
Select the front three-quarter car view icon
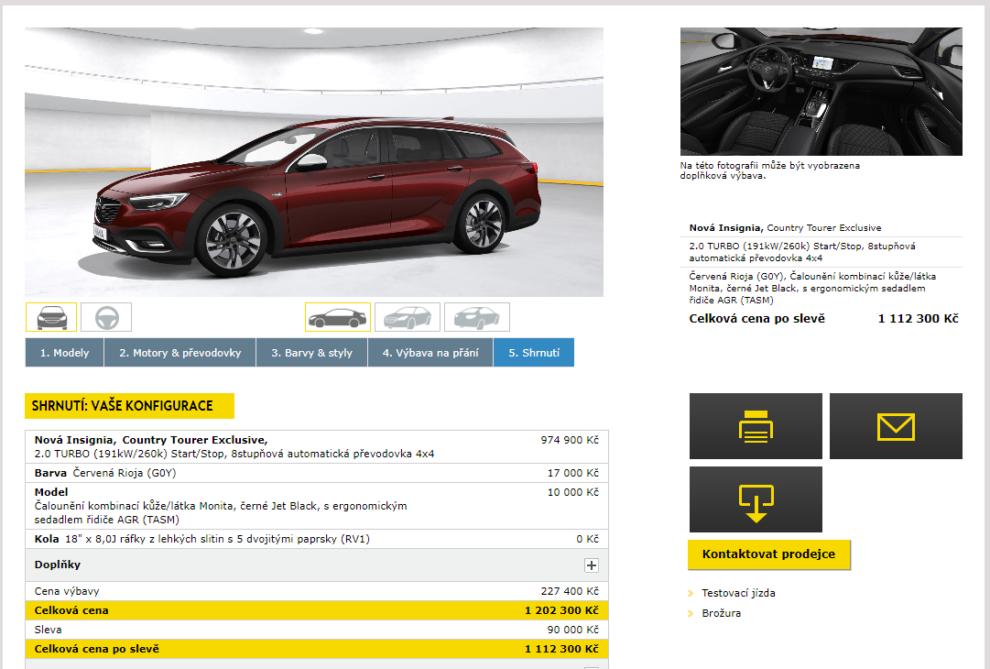tap(407, 317)
